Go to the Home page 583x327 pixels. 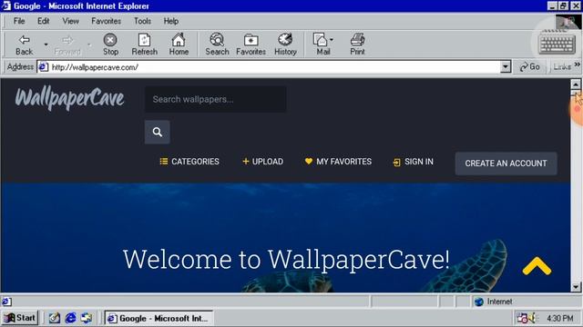[179, 45]
